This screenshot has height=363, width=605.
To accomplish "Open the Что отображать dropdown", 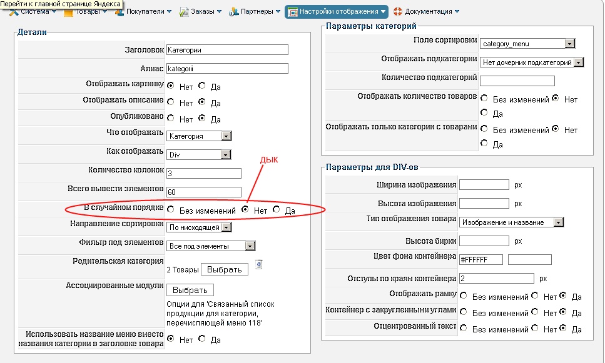I will (x=200, y=136).
